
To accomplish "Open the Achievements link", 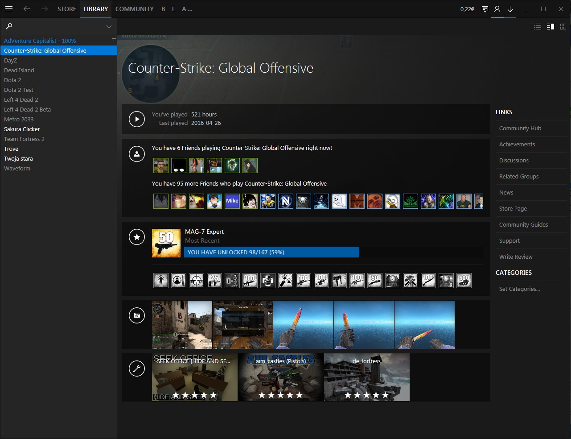I will (x=517, y=145).
